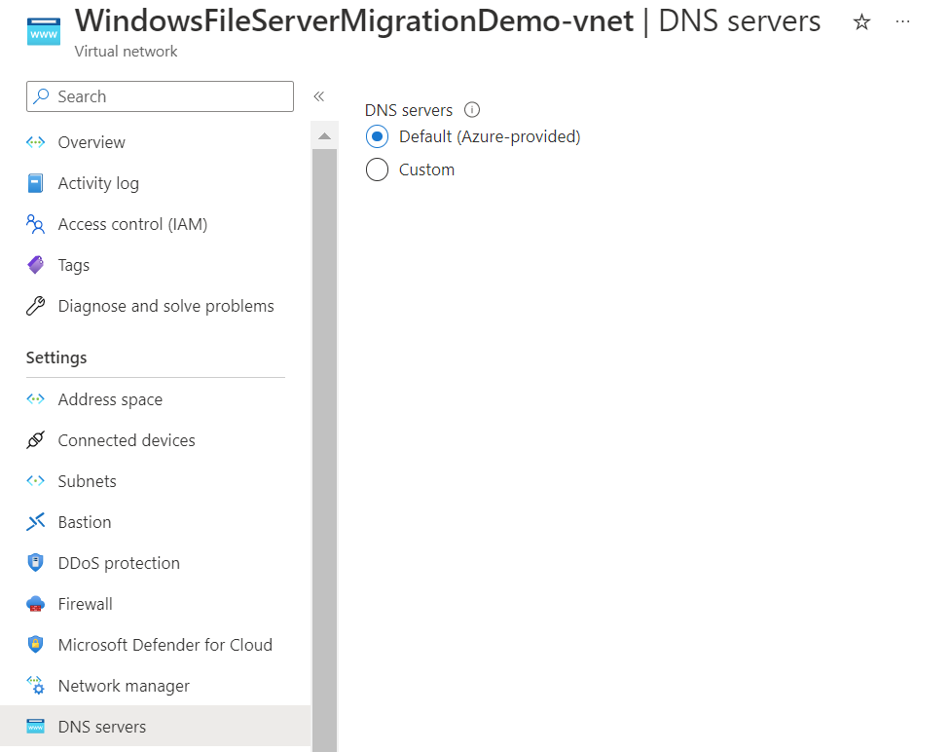This screenshot has width=951, height=752.
Task: Click the Overview icon in the sidebar
Action: tap(35, 142)
